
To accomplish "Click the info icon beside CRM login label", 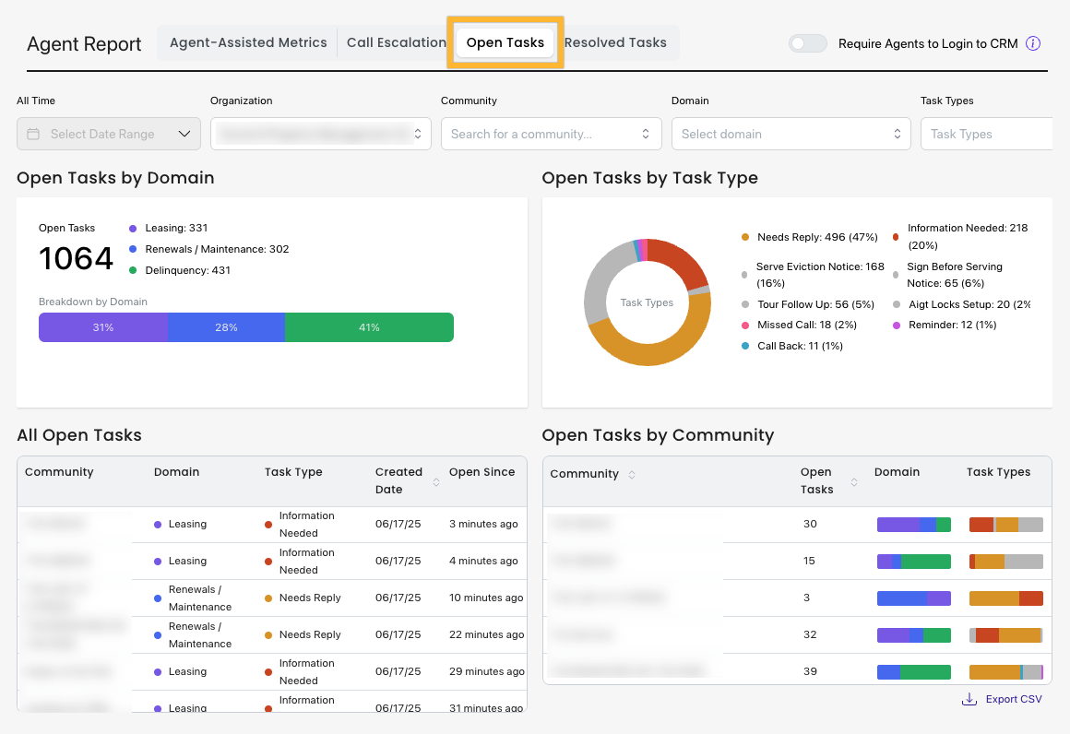I will pos(1033,43).
